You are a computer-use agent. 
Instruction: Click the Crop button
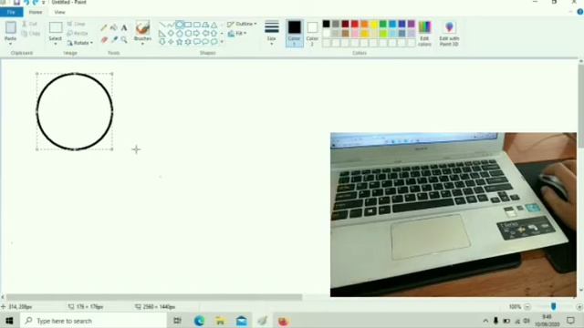pyautogui.click(x=77, y=24)
